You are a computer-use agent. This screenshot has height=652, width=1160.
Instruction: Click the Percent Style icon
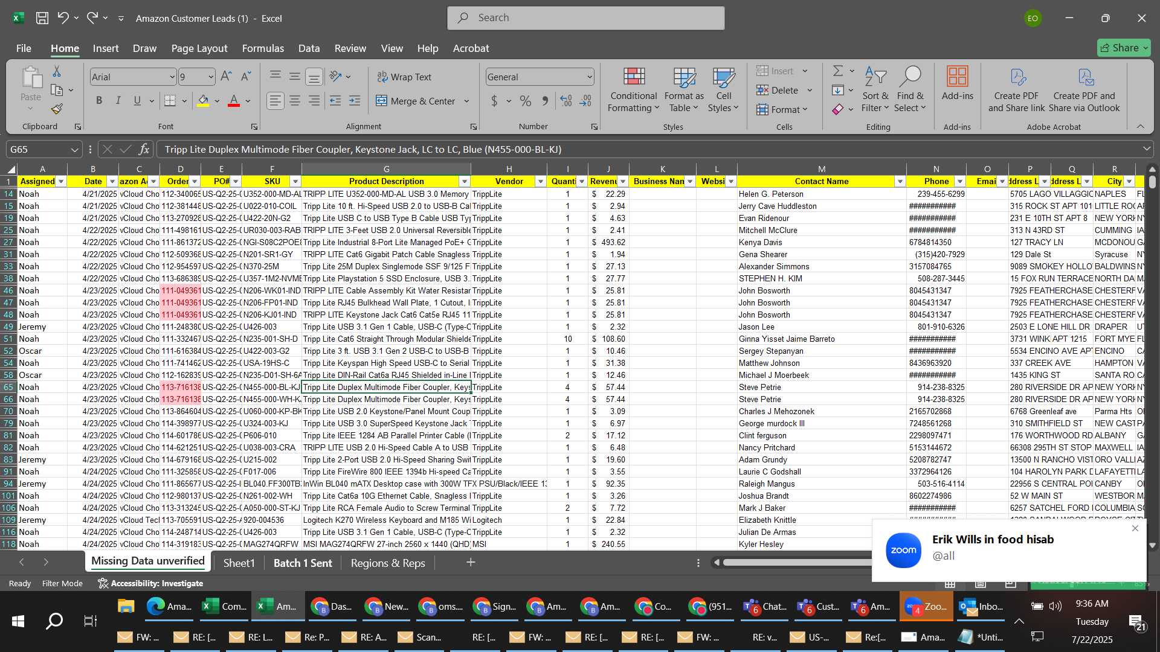point(526,101)
